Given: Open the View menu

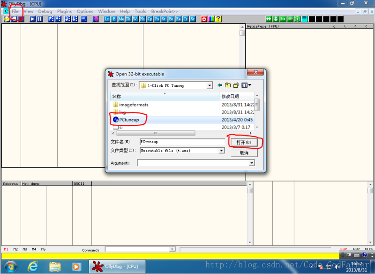Looking at the screenshot, I should click(x=28, y=11).
